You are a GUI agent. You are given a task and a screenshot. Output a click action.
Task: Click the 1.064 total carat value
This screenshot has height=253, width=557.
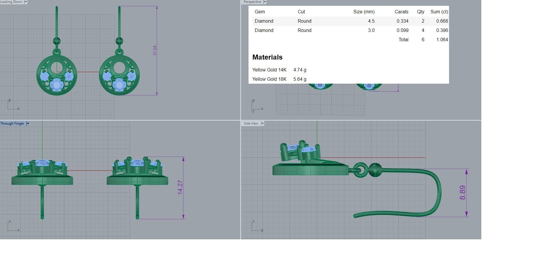pos(442,40)
